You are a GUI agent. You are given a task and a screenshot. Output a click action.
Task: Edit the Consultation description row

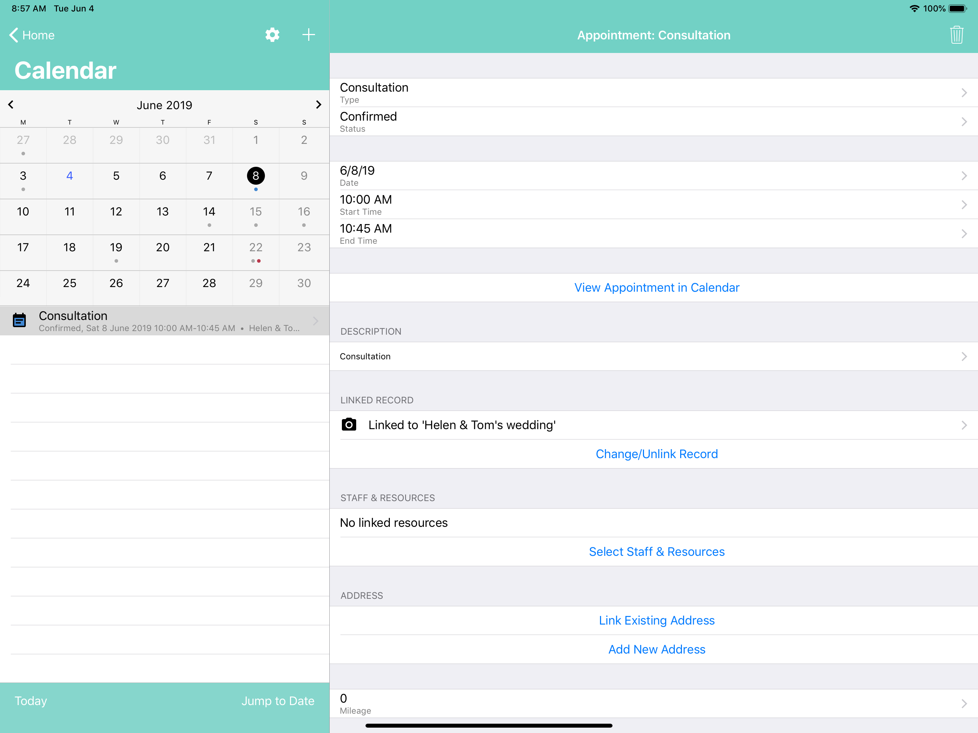click(x=653, y=356)
